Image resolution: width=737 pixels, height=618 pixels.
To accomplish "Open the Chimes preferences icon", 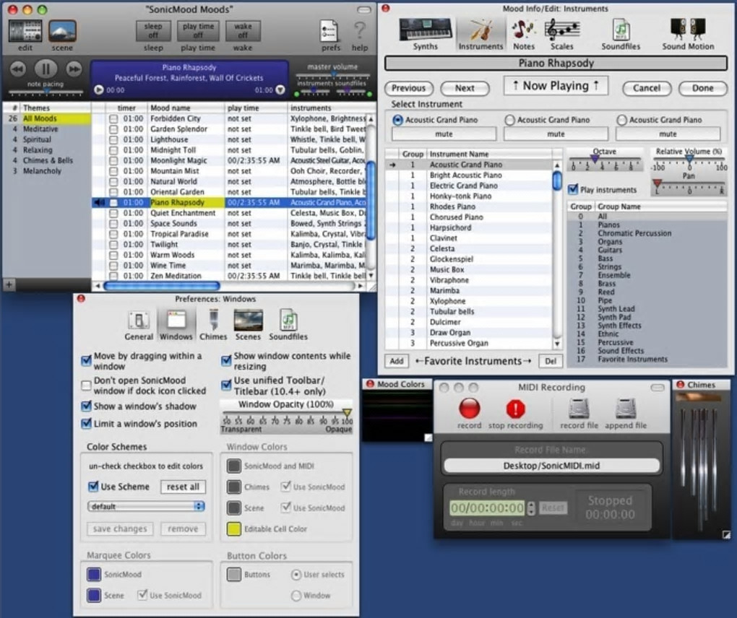I will click(213, 321).
